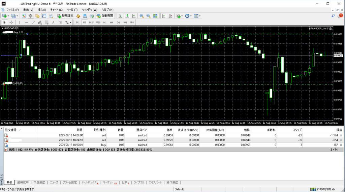
Task: Expand the new chart dropdown arrow
Action: coord(8,16)
